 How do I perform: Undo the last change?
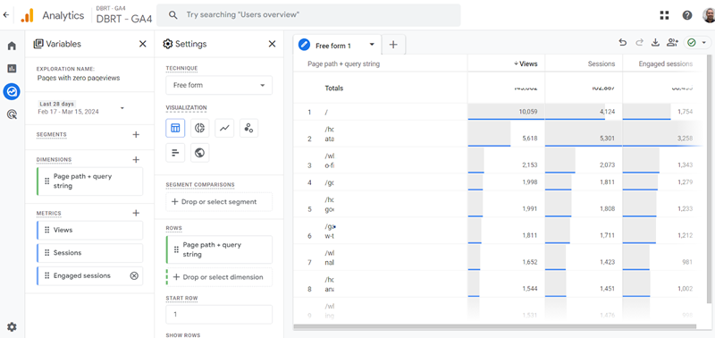pyautogui.click(x=622, y=42)
